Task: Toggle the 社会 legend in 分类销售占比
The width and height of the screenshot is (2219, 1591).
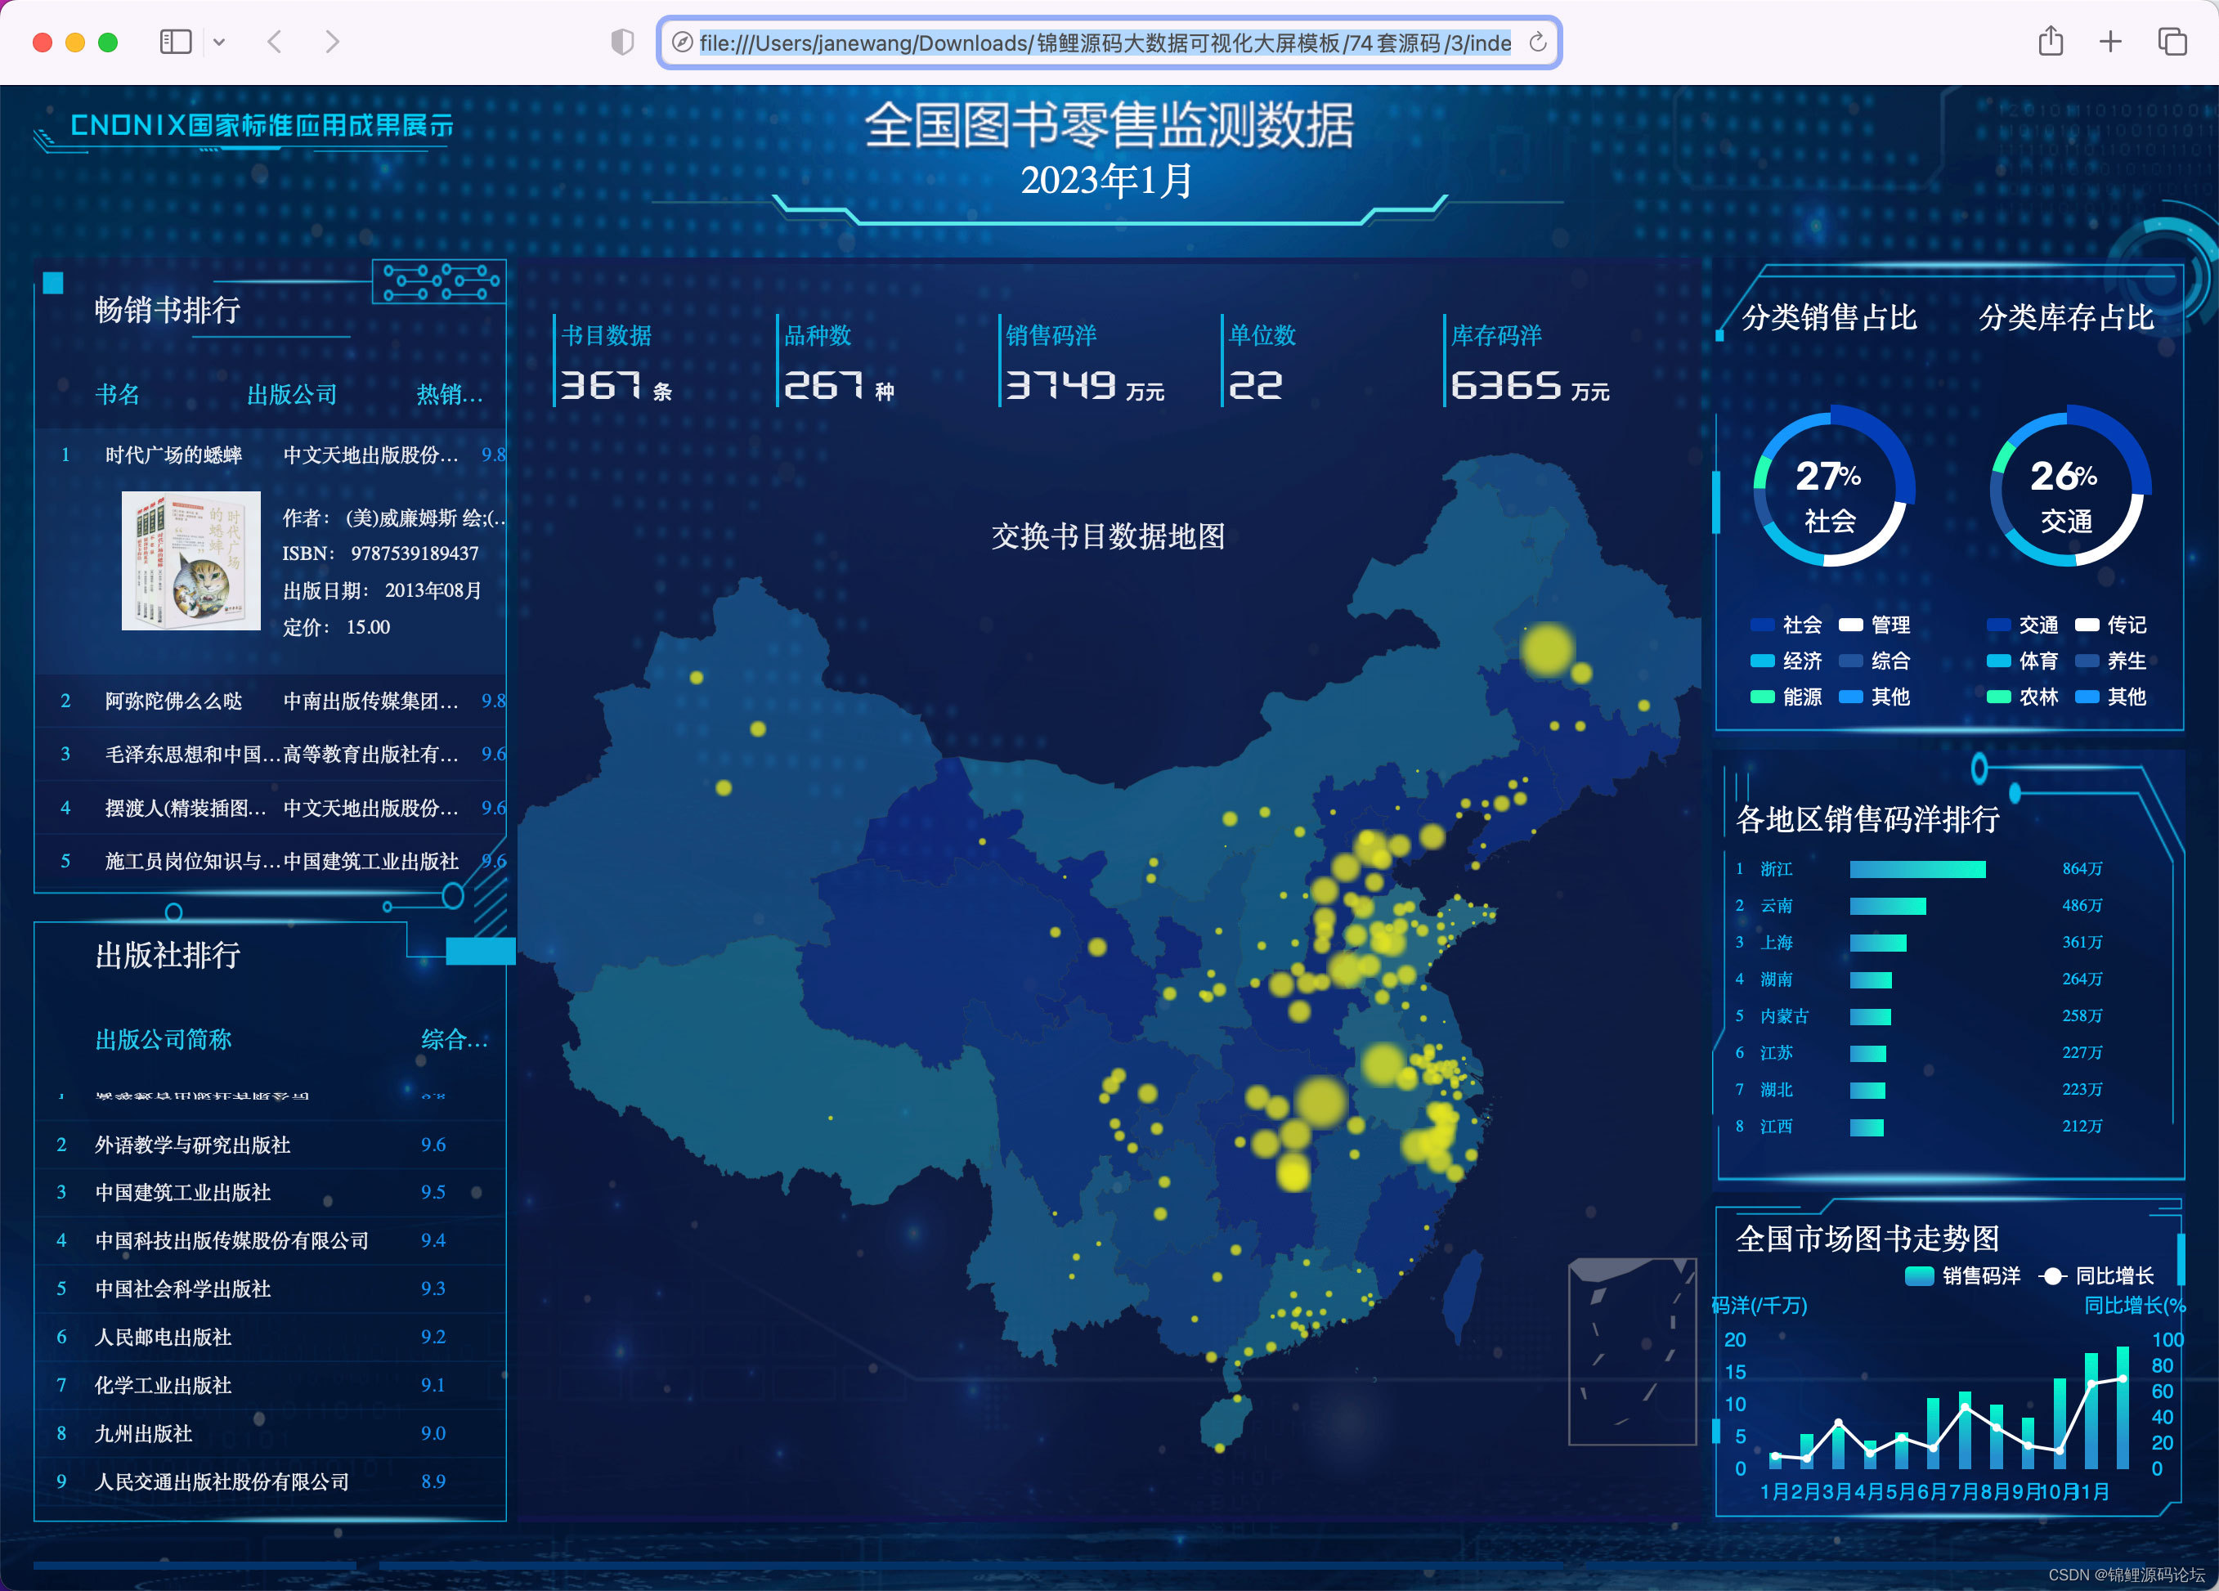Action: pos(1787,625)
